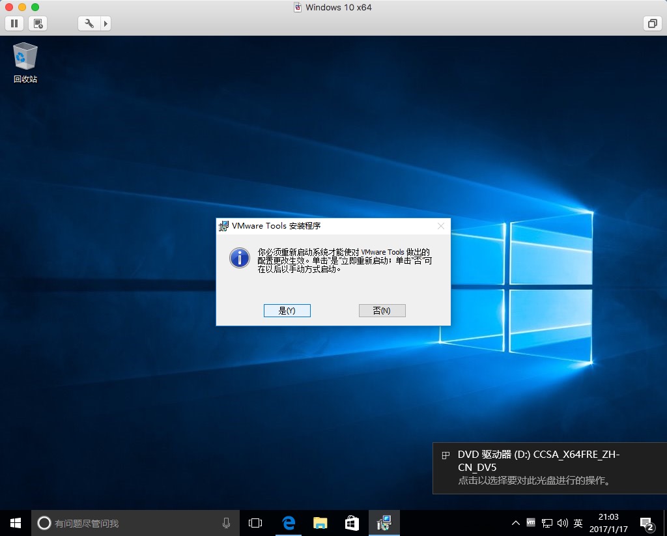Close the VMware Tools installer dialog
The width and height of the screenshot is (667, 536).
tap(441, 226)
